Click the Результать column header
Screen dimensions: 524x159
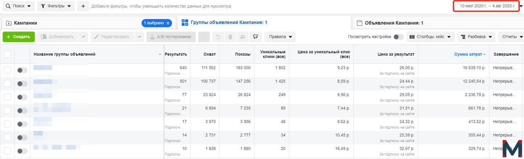coord(176,54)
